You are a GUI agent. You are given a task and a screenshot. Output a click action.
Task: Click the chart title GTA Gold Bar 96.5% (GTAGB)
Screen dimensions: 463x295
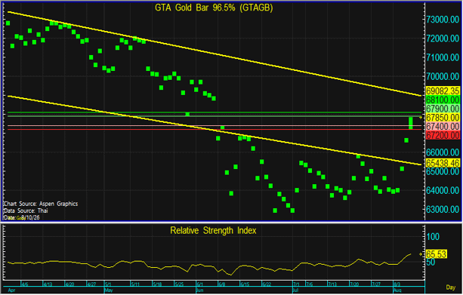click(x=214, y=8)
